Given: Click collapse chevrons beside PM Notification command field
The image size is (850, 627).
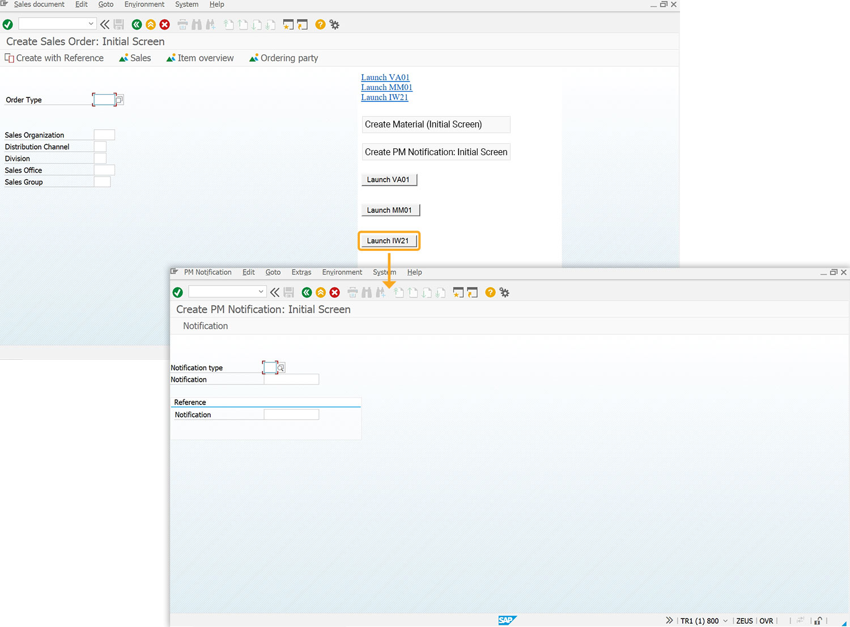Looking at the screenshot, I should [x=275, y=292].
